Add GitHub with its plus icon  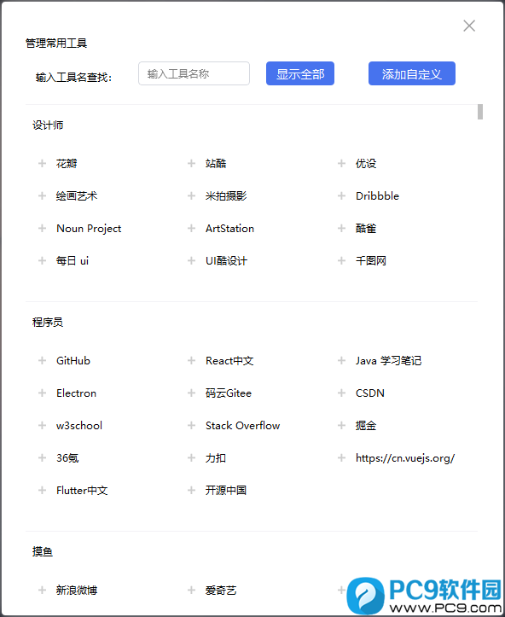click(x=42, y=360)
